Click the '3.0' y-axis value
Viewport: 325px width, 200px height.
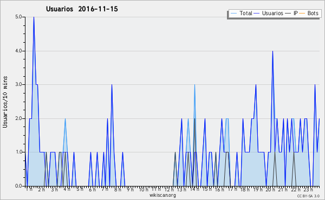pos(18,84)
